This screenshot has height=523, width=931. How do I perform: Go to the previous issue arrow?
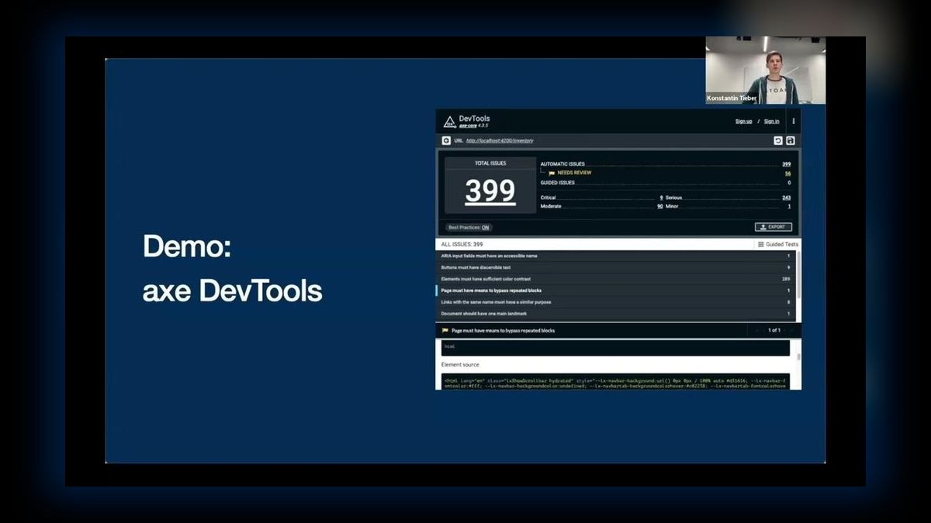[x=759, y=330]
